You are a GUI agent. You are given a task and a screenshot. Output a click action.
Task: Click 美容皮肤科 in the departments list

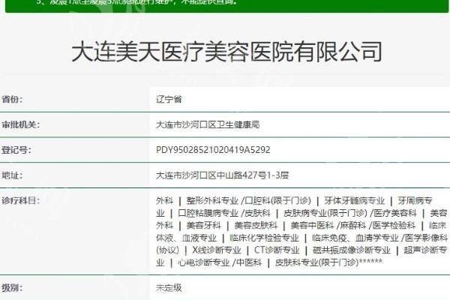click(256, 225)
